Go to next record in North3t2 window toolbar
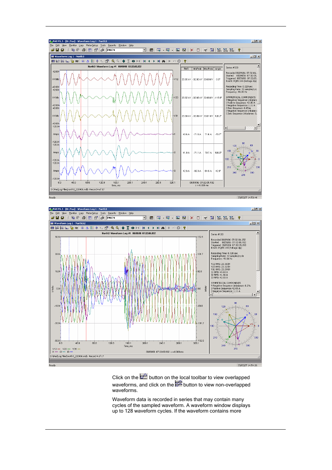Image resolution: width=332 pixels, height=470 pixels. pyautogui.click(x=153, y=228)
